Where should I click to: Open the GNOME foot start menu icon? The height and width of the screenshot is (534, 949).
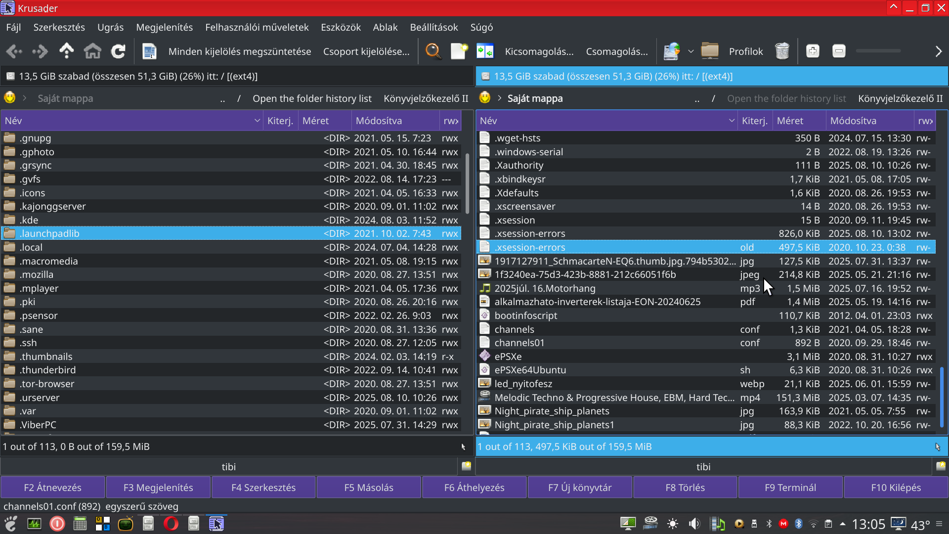click(x=10, y=524)
